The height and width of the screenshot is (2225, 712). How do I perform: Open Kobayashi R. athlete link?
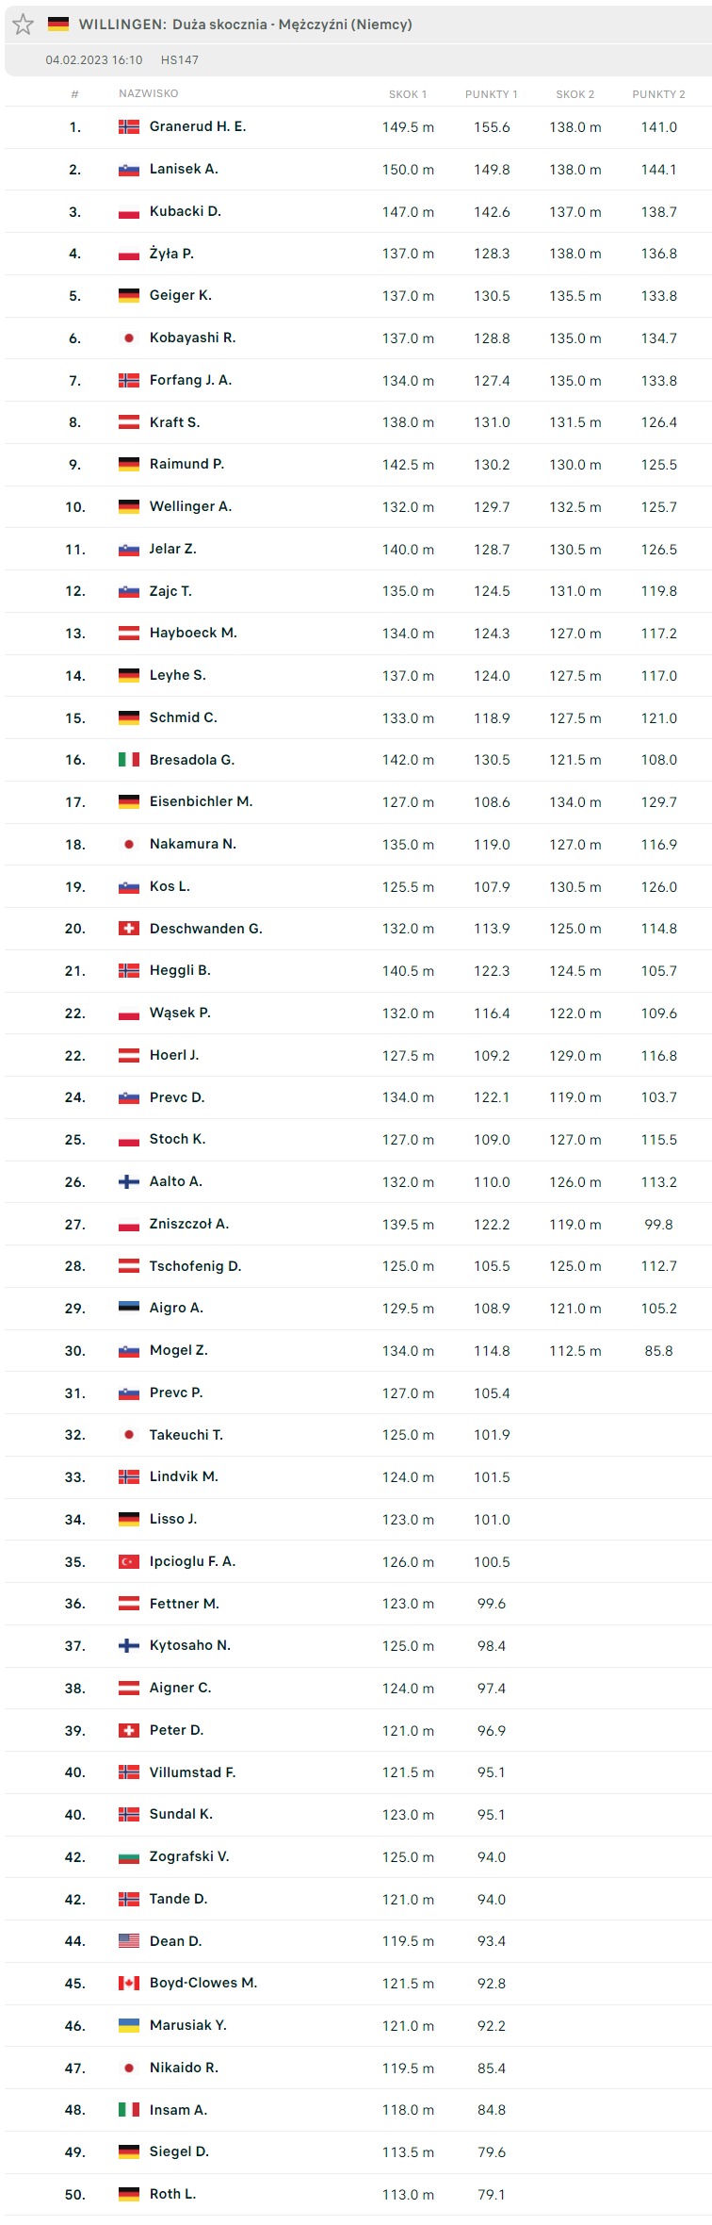[192, 338]
